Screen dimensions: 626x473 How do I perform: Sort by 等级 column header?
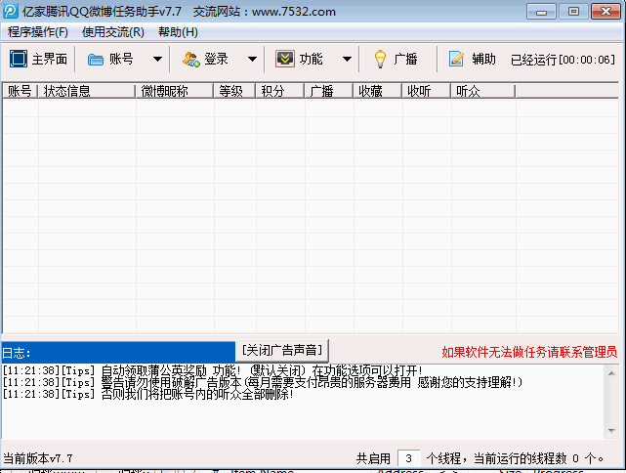click(x=234, y=91)
